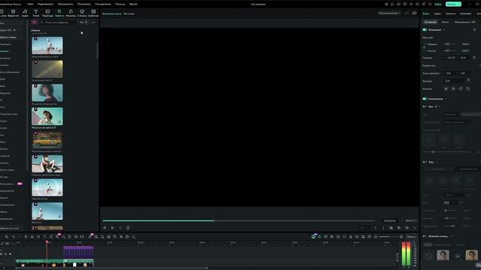Click the delete trash icon in timeline toolbar
Image resolution: width=481 pixels, height=270 pixels.
coord(26,237)
